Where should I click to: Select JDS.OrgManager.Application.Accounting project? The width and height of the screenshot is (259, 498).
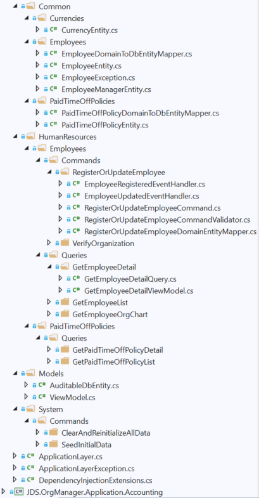[95, 492]
